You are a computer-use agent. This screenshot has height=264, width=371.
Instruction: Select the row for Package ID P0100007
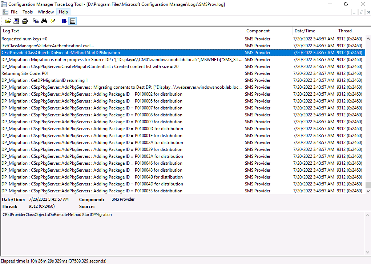[x=183, y=108]
